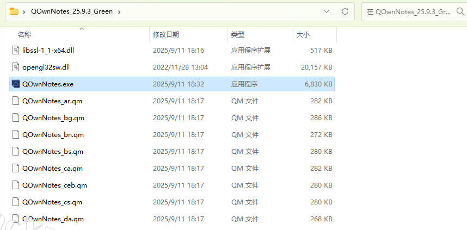Image resolution: width=467 pixels, height=230 pixels.
Task: Click the folder icon in address bar
Action: [x=14, y=11]
